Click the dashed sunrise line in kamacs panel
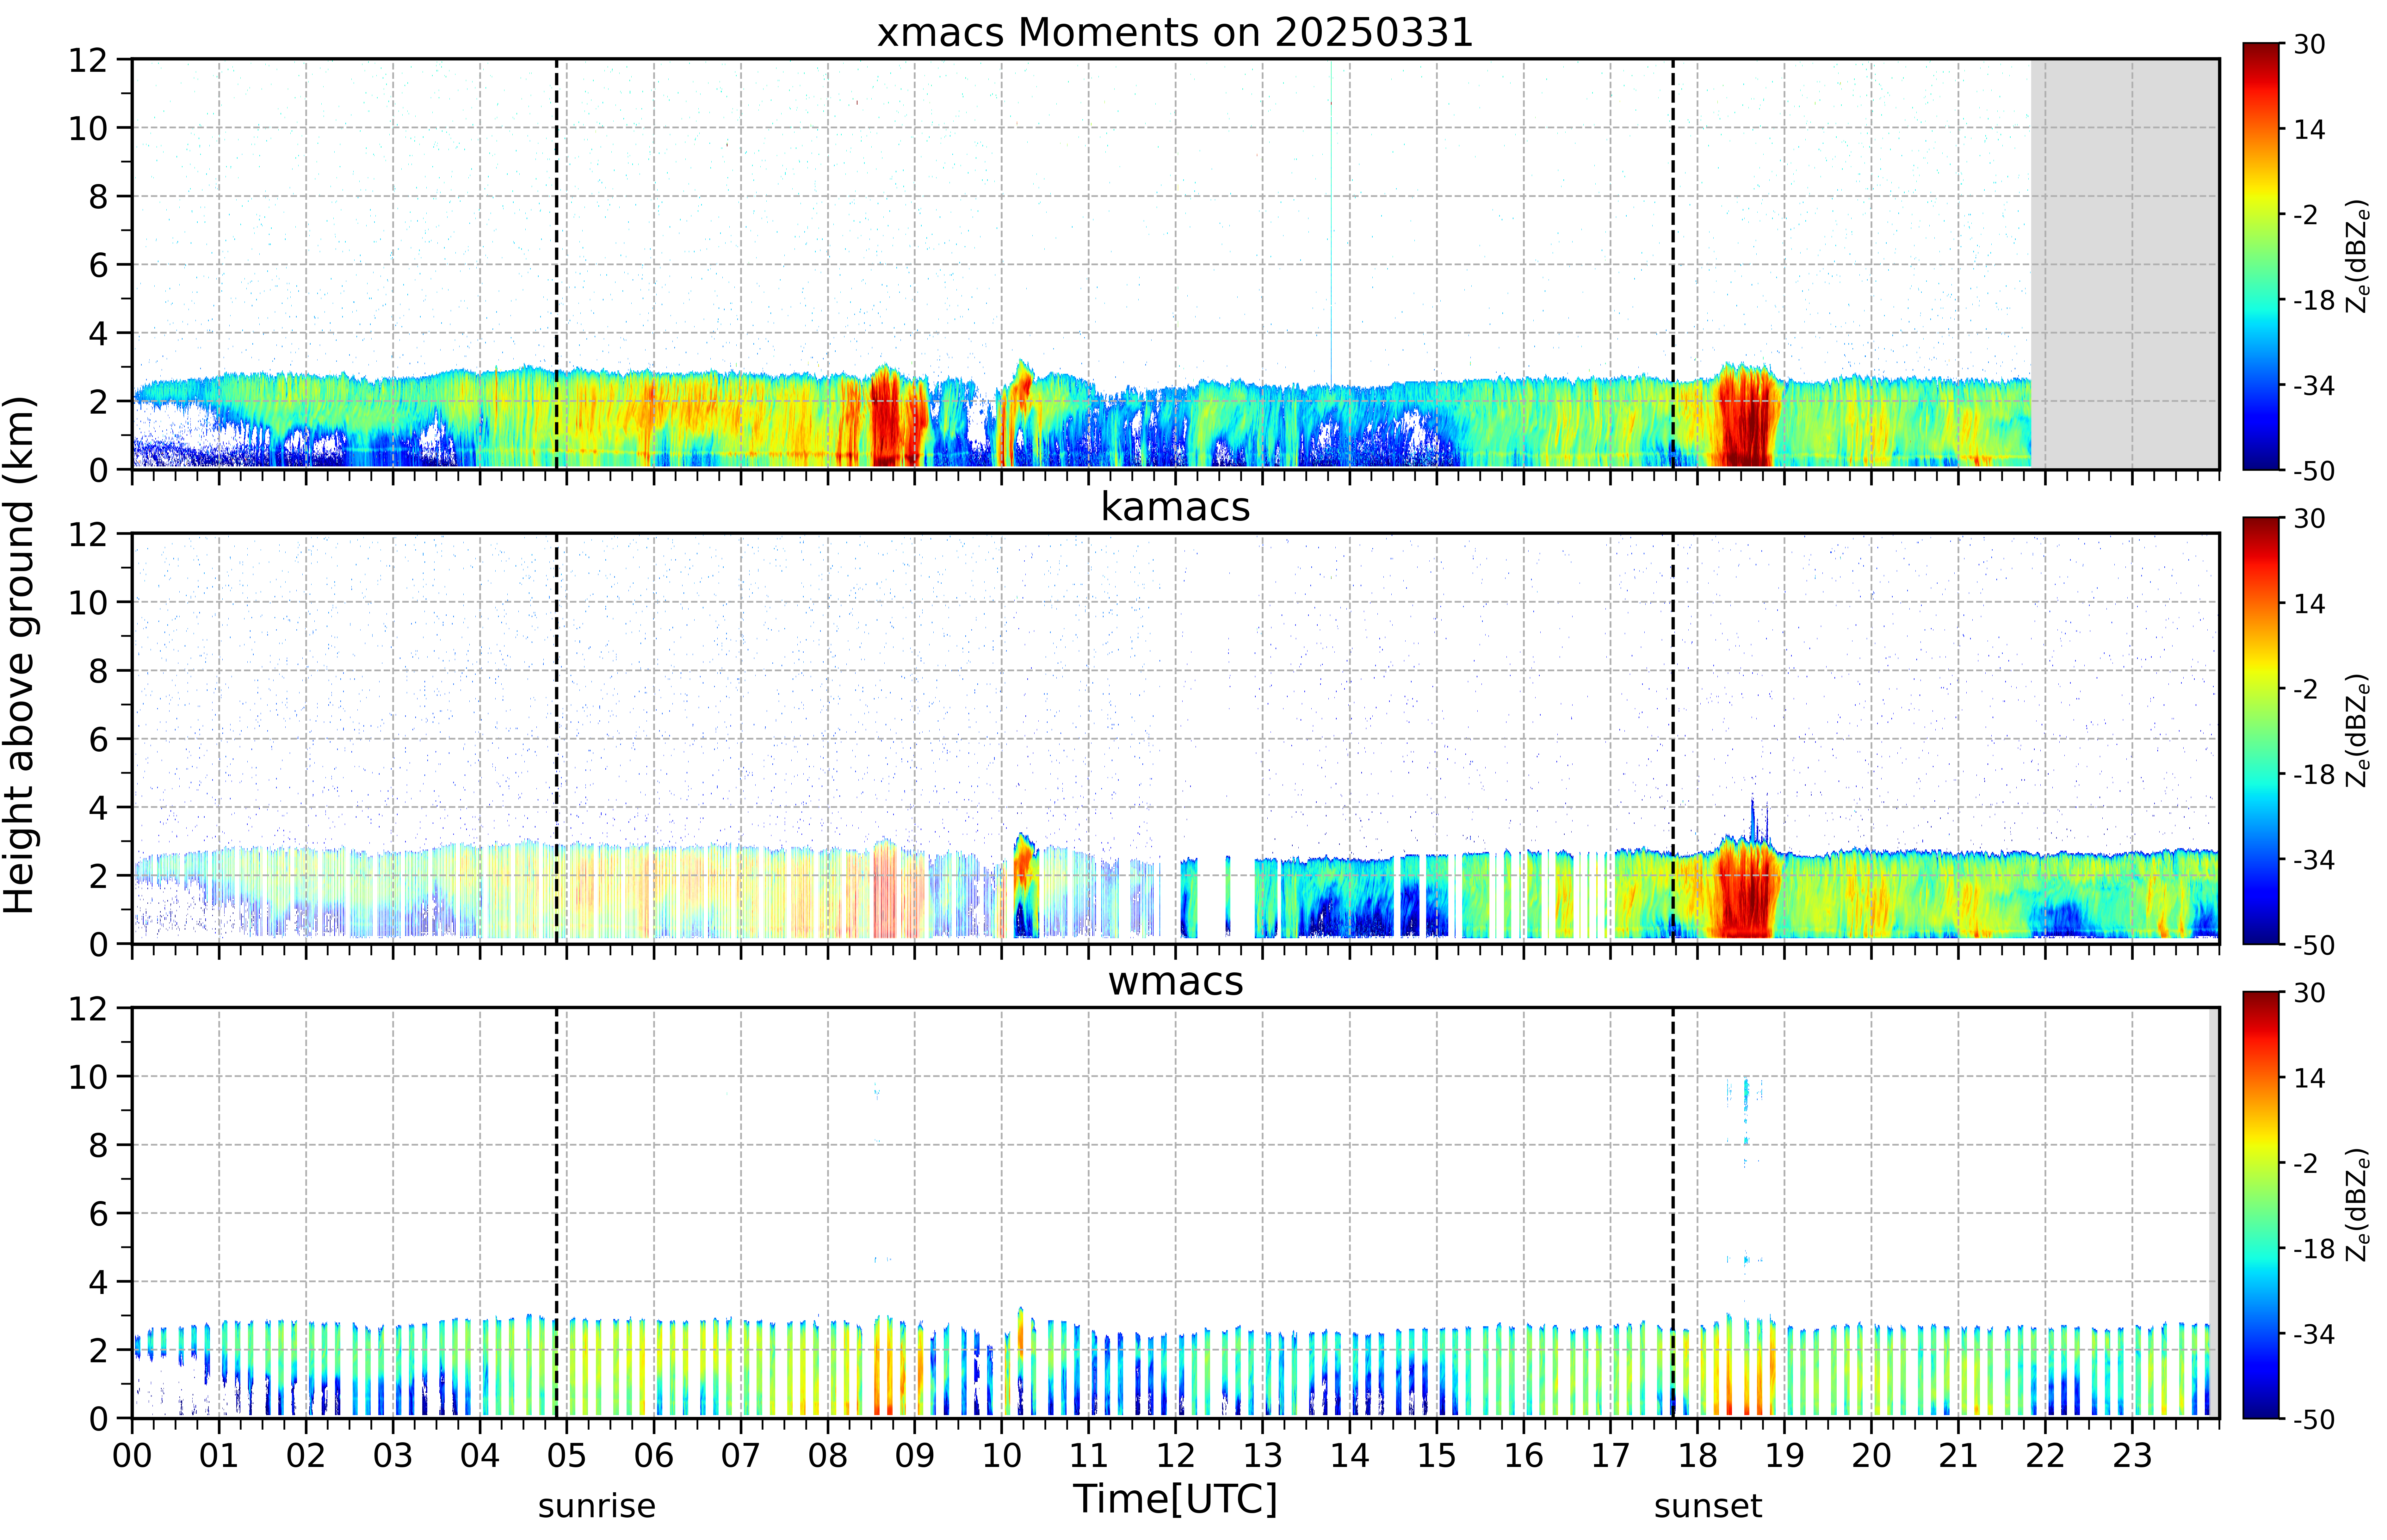The height and width of the screenshot is (1540, 2387). [x=556, y=738]
